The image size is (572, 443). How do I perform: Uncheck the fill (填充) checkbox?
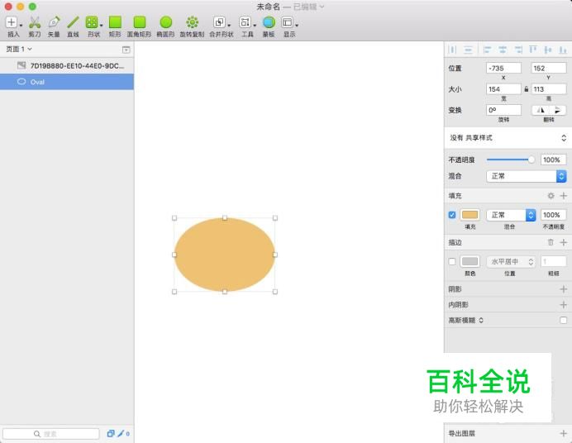click(x=452, y=215)
